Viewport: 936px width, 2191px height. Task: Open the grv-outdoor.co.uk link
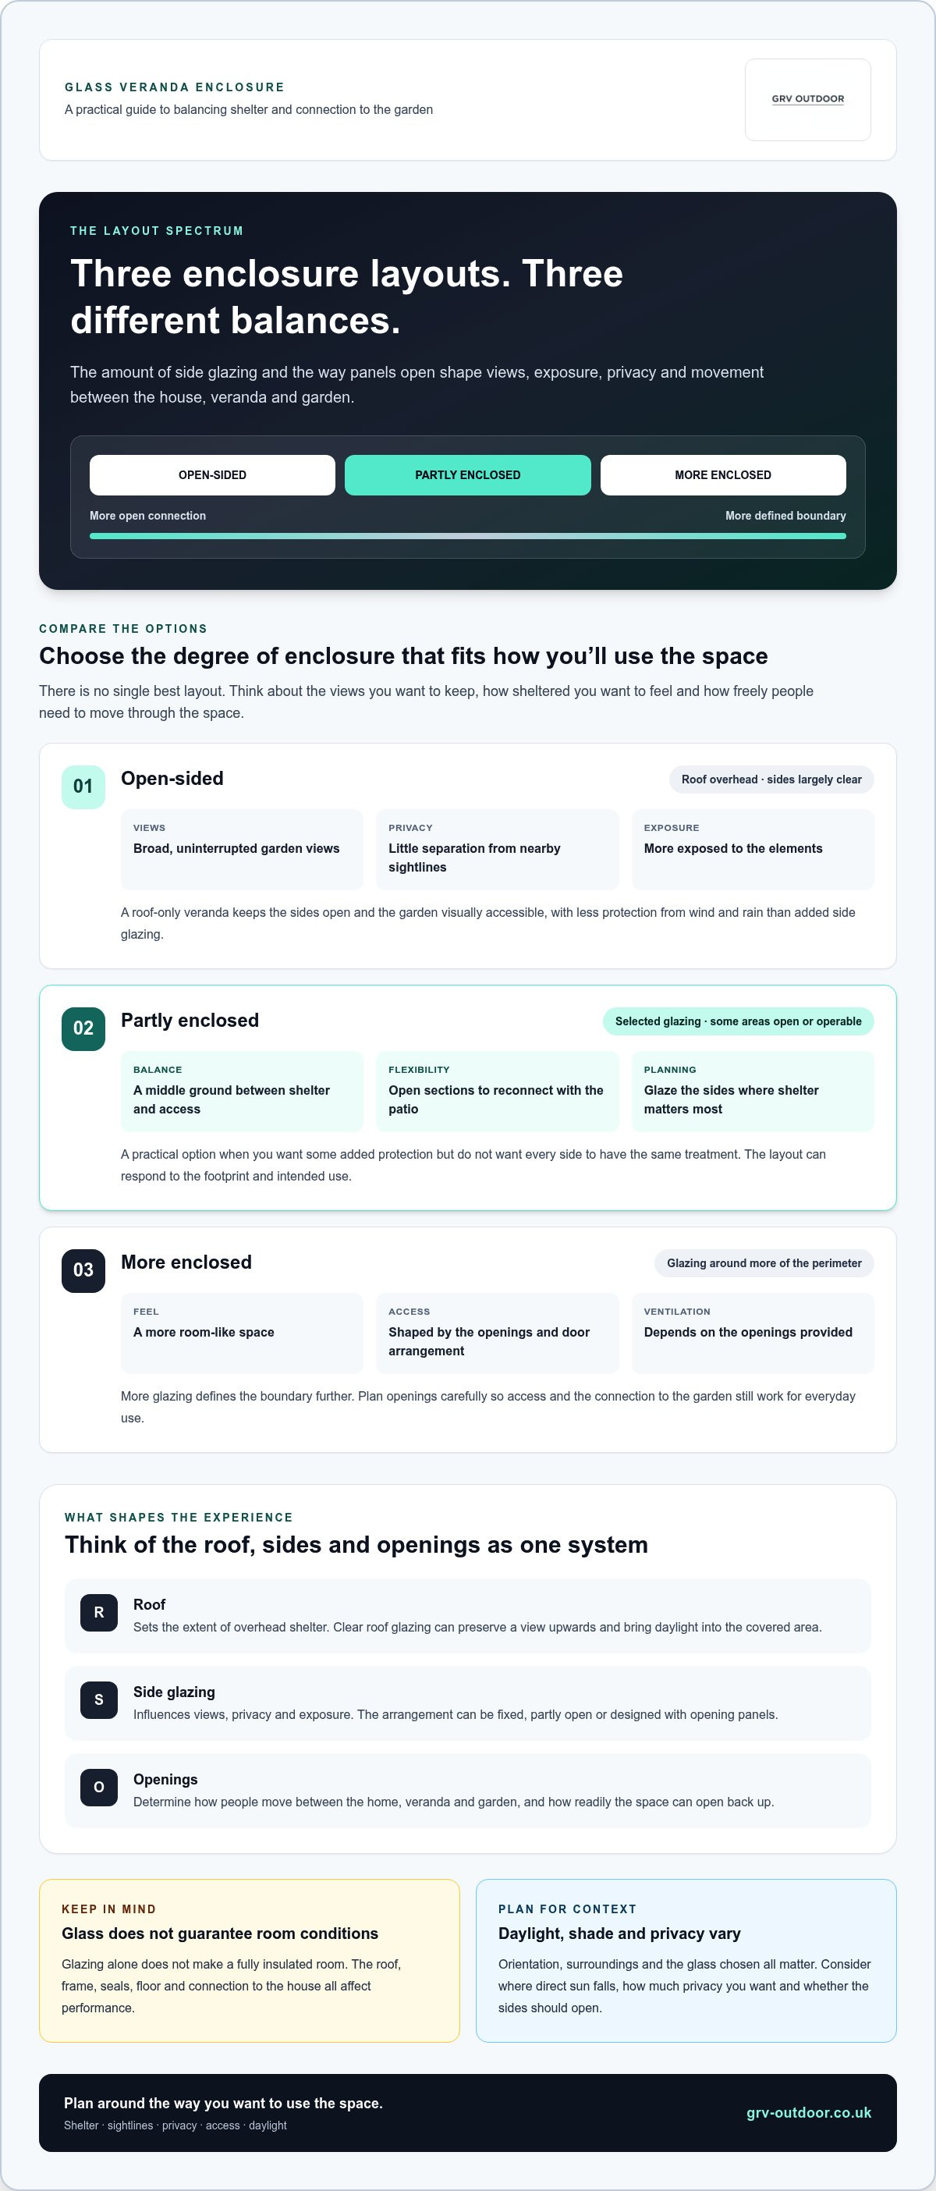[x=809, y=2113]
